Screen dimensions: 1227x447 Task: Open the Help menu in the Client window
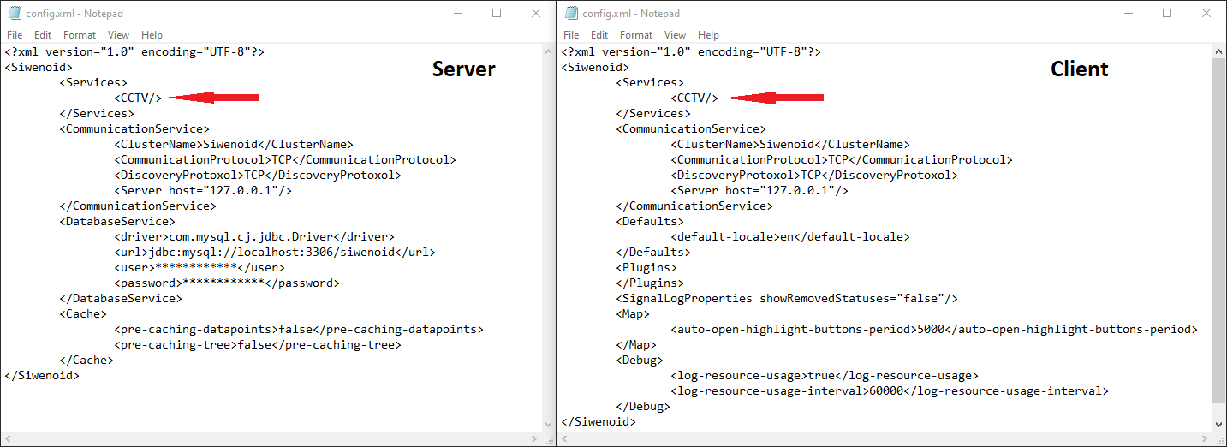point(708,35)
